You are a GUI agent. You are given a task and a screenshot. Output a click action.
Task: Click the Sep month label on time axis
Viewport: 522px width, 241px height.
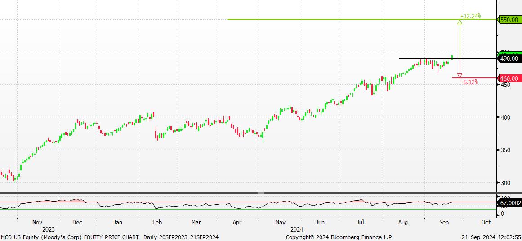click(445, 223)
